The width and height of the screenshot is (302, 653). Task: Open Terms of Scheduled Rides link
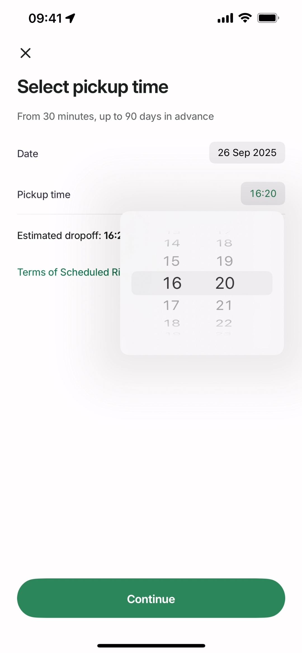click(x=69, y=272)
